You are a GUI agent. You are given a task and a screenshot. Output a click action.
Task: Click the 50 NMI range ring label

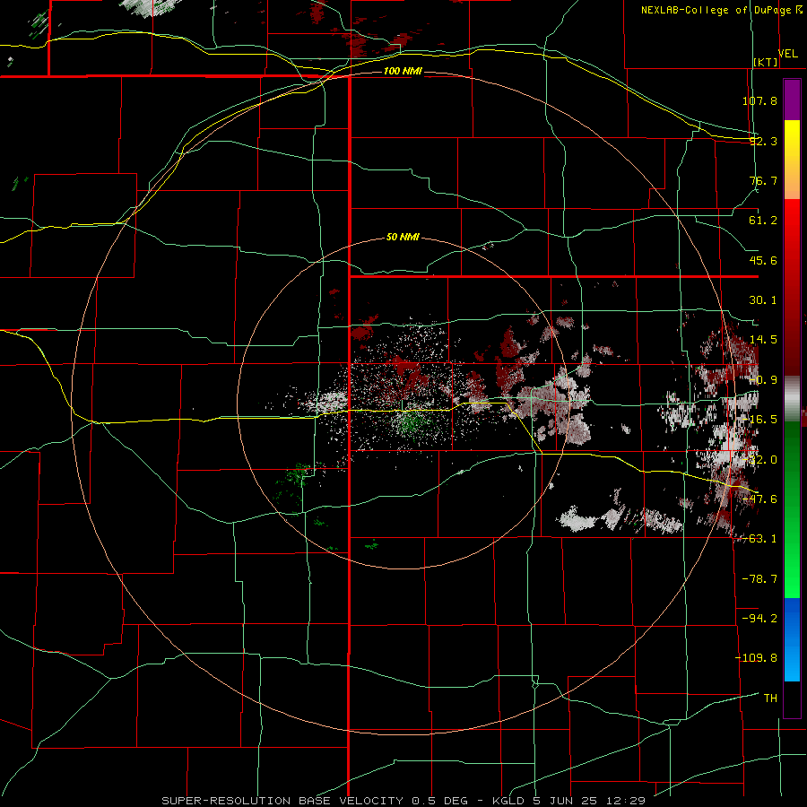pos(403,238)
